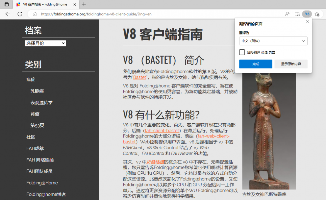Open the 选择月份 archive dropdown
The width and height of the screenshot is (326, 200).
46,43
